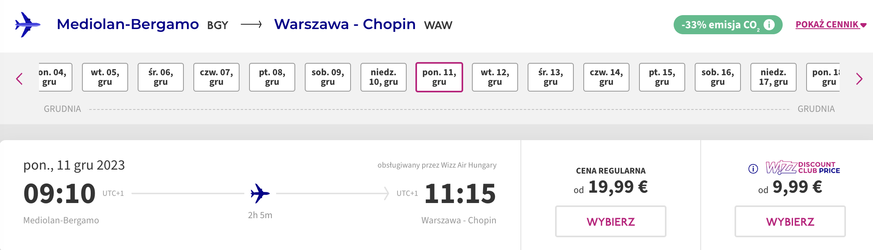This screenshot has width=873, height=250.
Task: Open the WIZZ Discount Club info icon
Action: pos(753,169)
